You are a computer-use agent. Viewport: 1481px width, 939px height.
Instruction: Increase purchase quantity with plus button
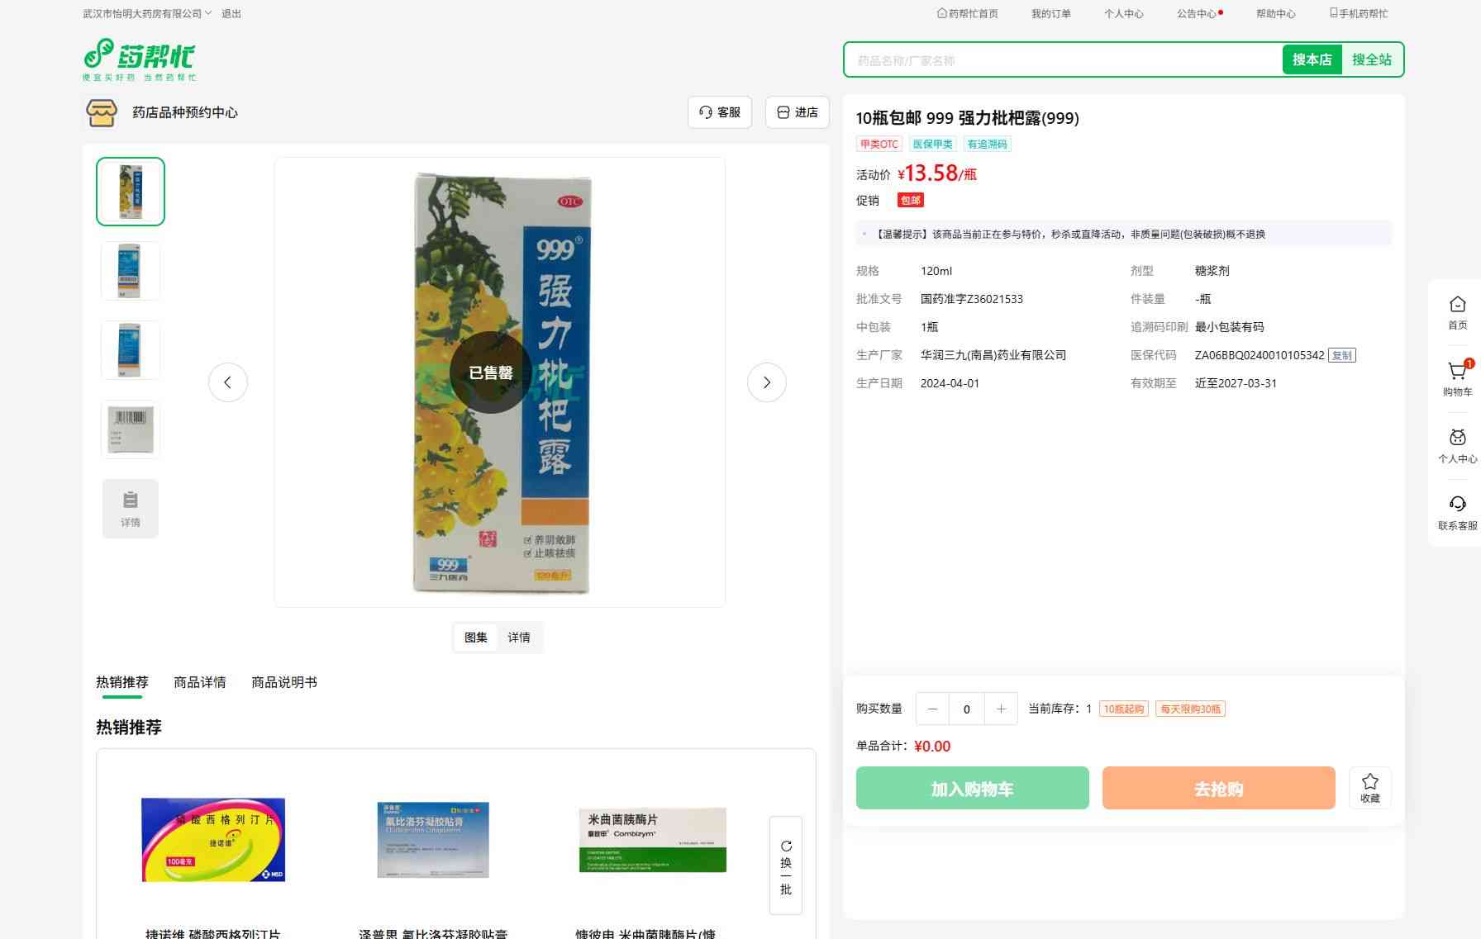click(x=1001, y=709)
